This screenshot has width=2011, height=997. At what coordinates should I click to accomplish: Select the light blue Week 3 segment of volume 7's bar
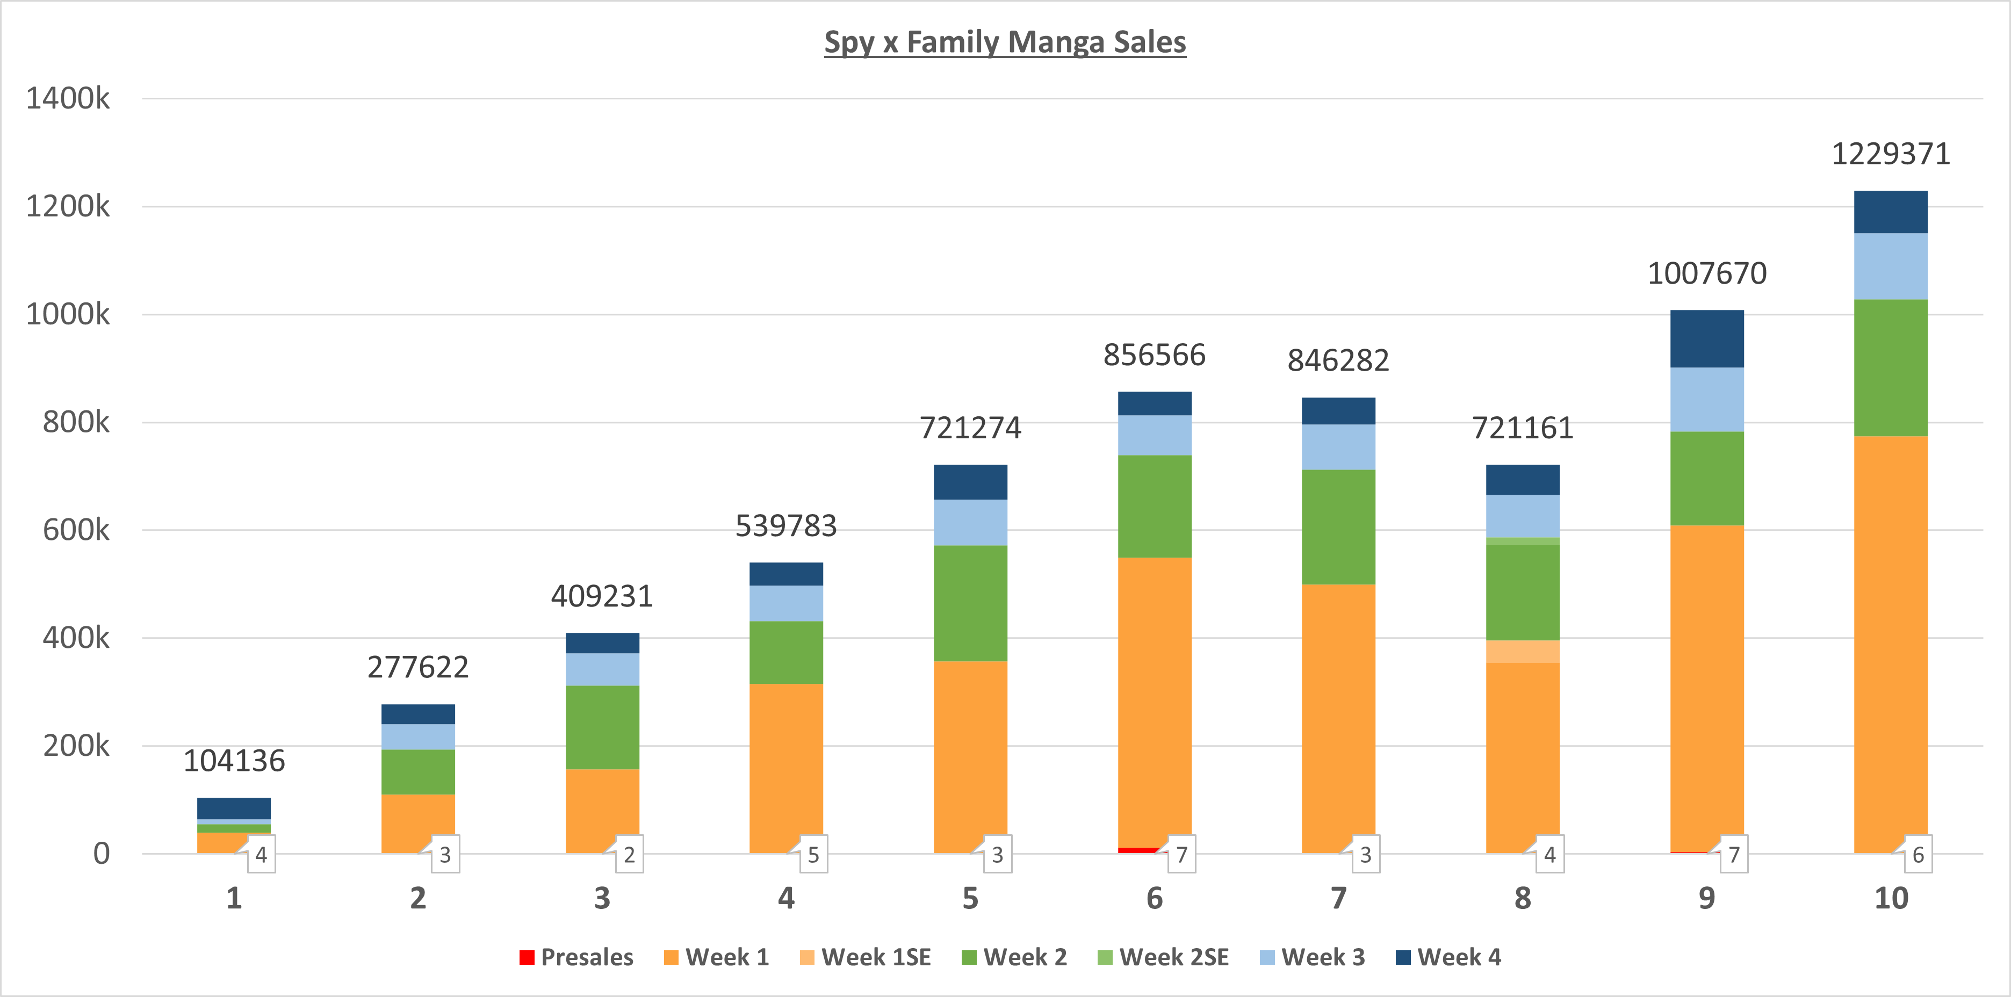pyautogui.click(x=1338, y=446)
